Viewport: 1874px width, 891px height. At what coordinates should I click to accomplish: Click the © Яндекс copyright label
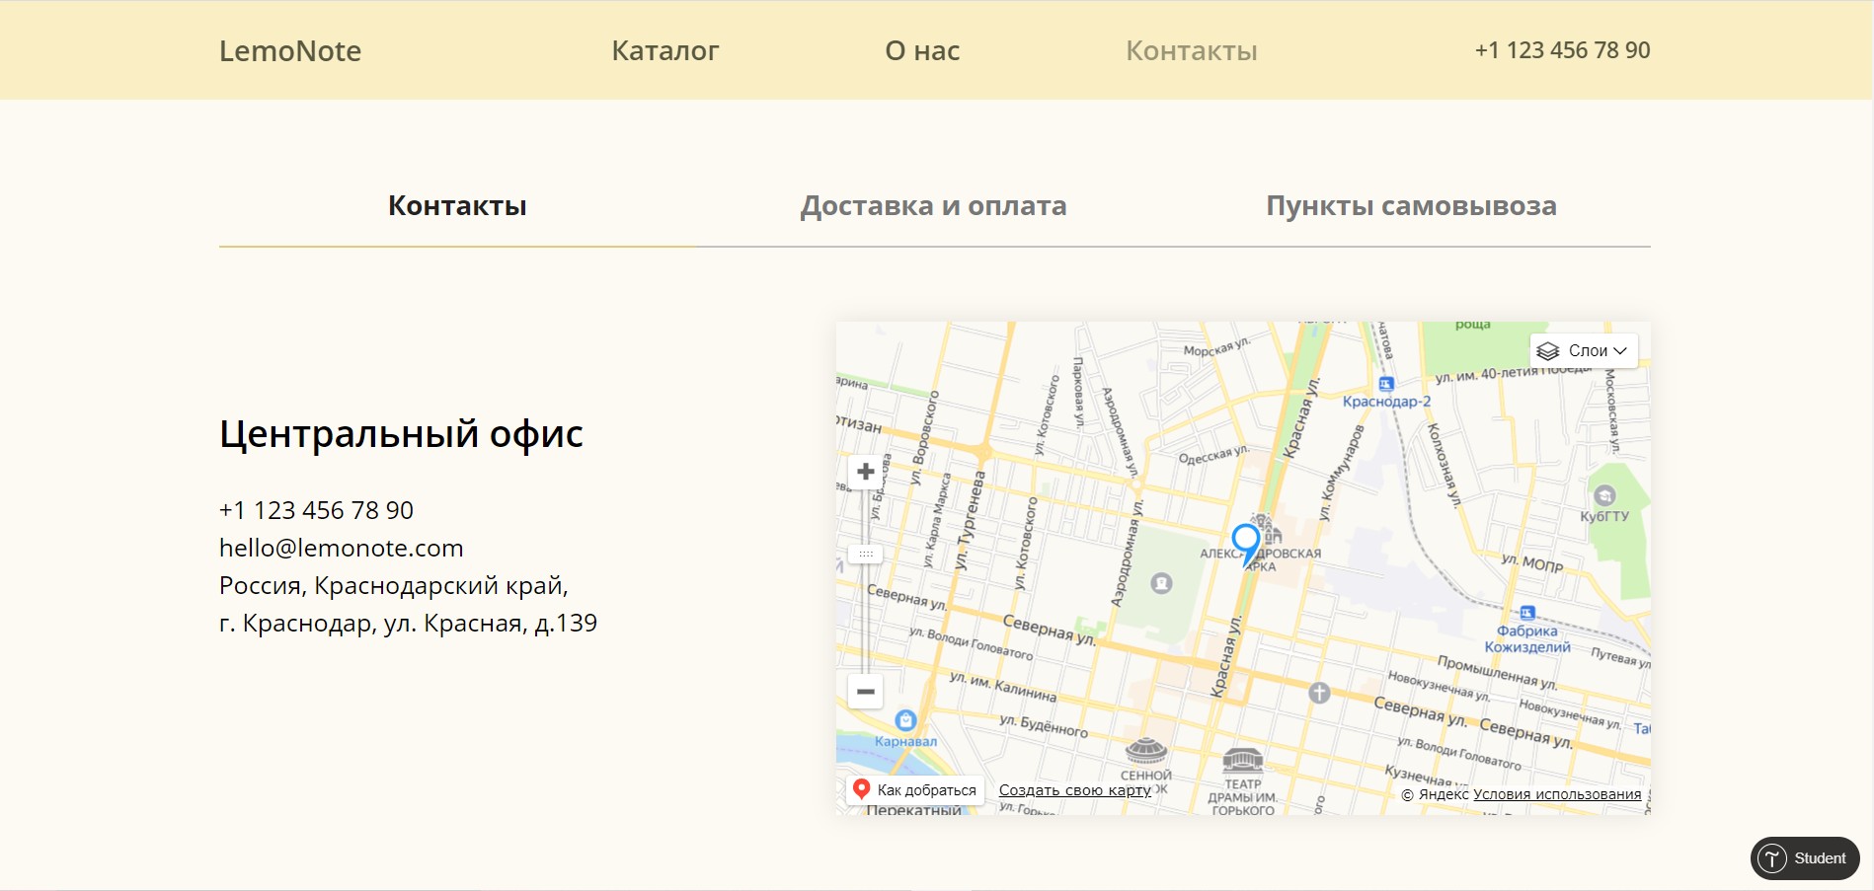coord(1436,794)
